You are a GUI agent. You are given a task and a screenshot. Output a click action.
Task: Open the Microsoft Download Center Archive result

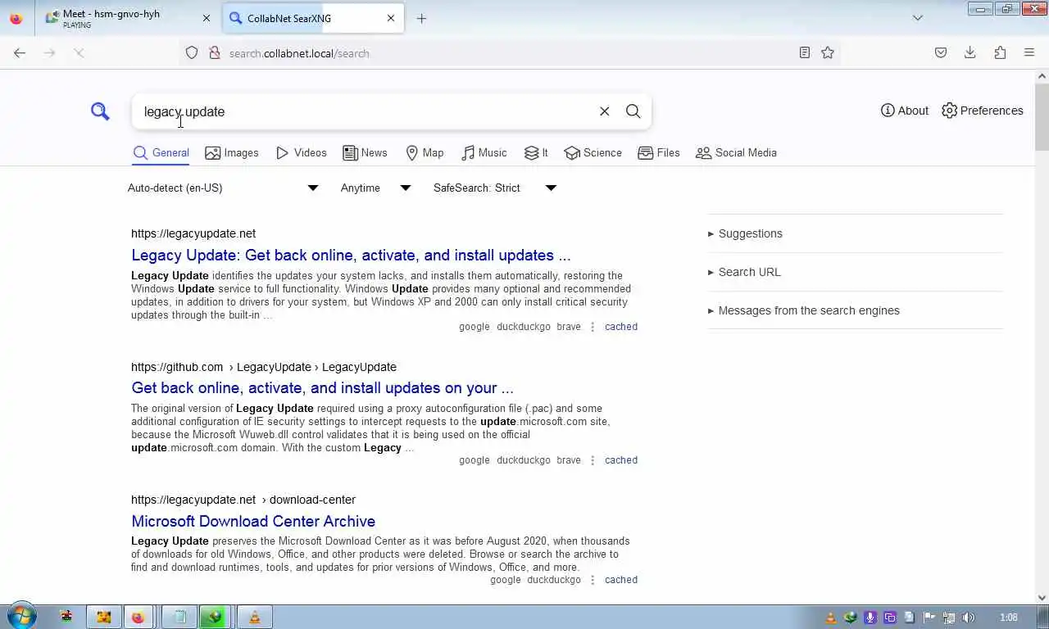(x=253, y=521)
